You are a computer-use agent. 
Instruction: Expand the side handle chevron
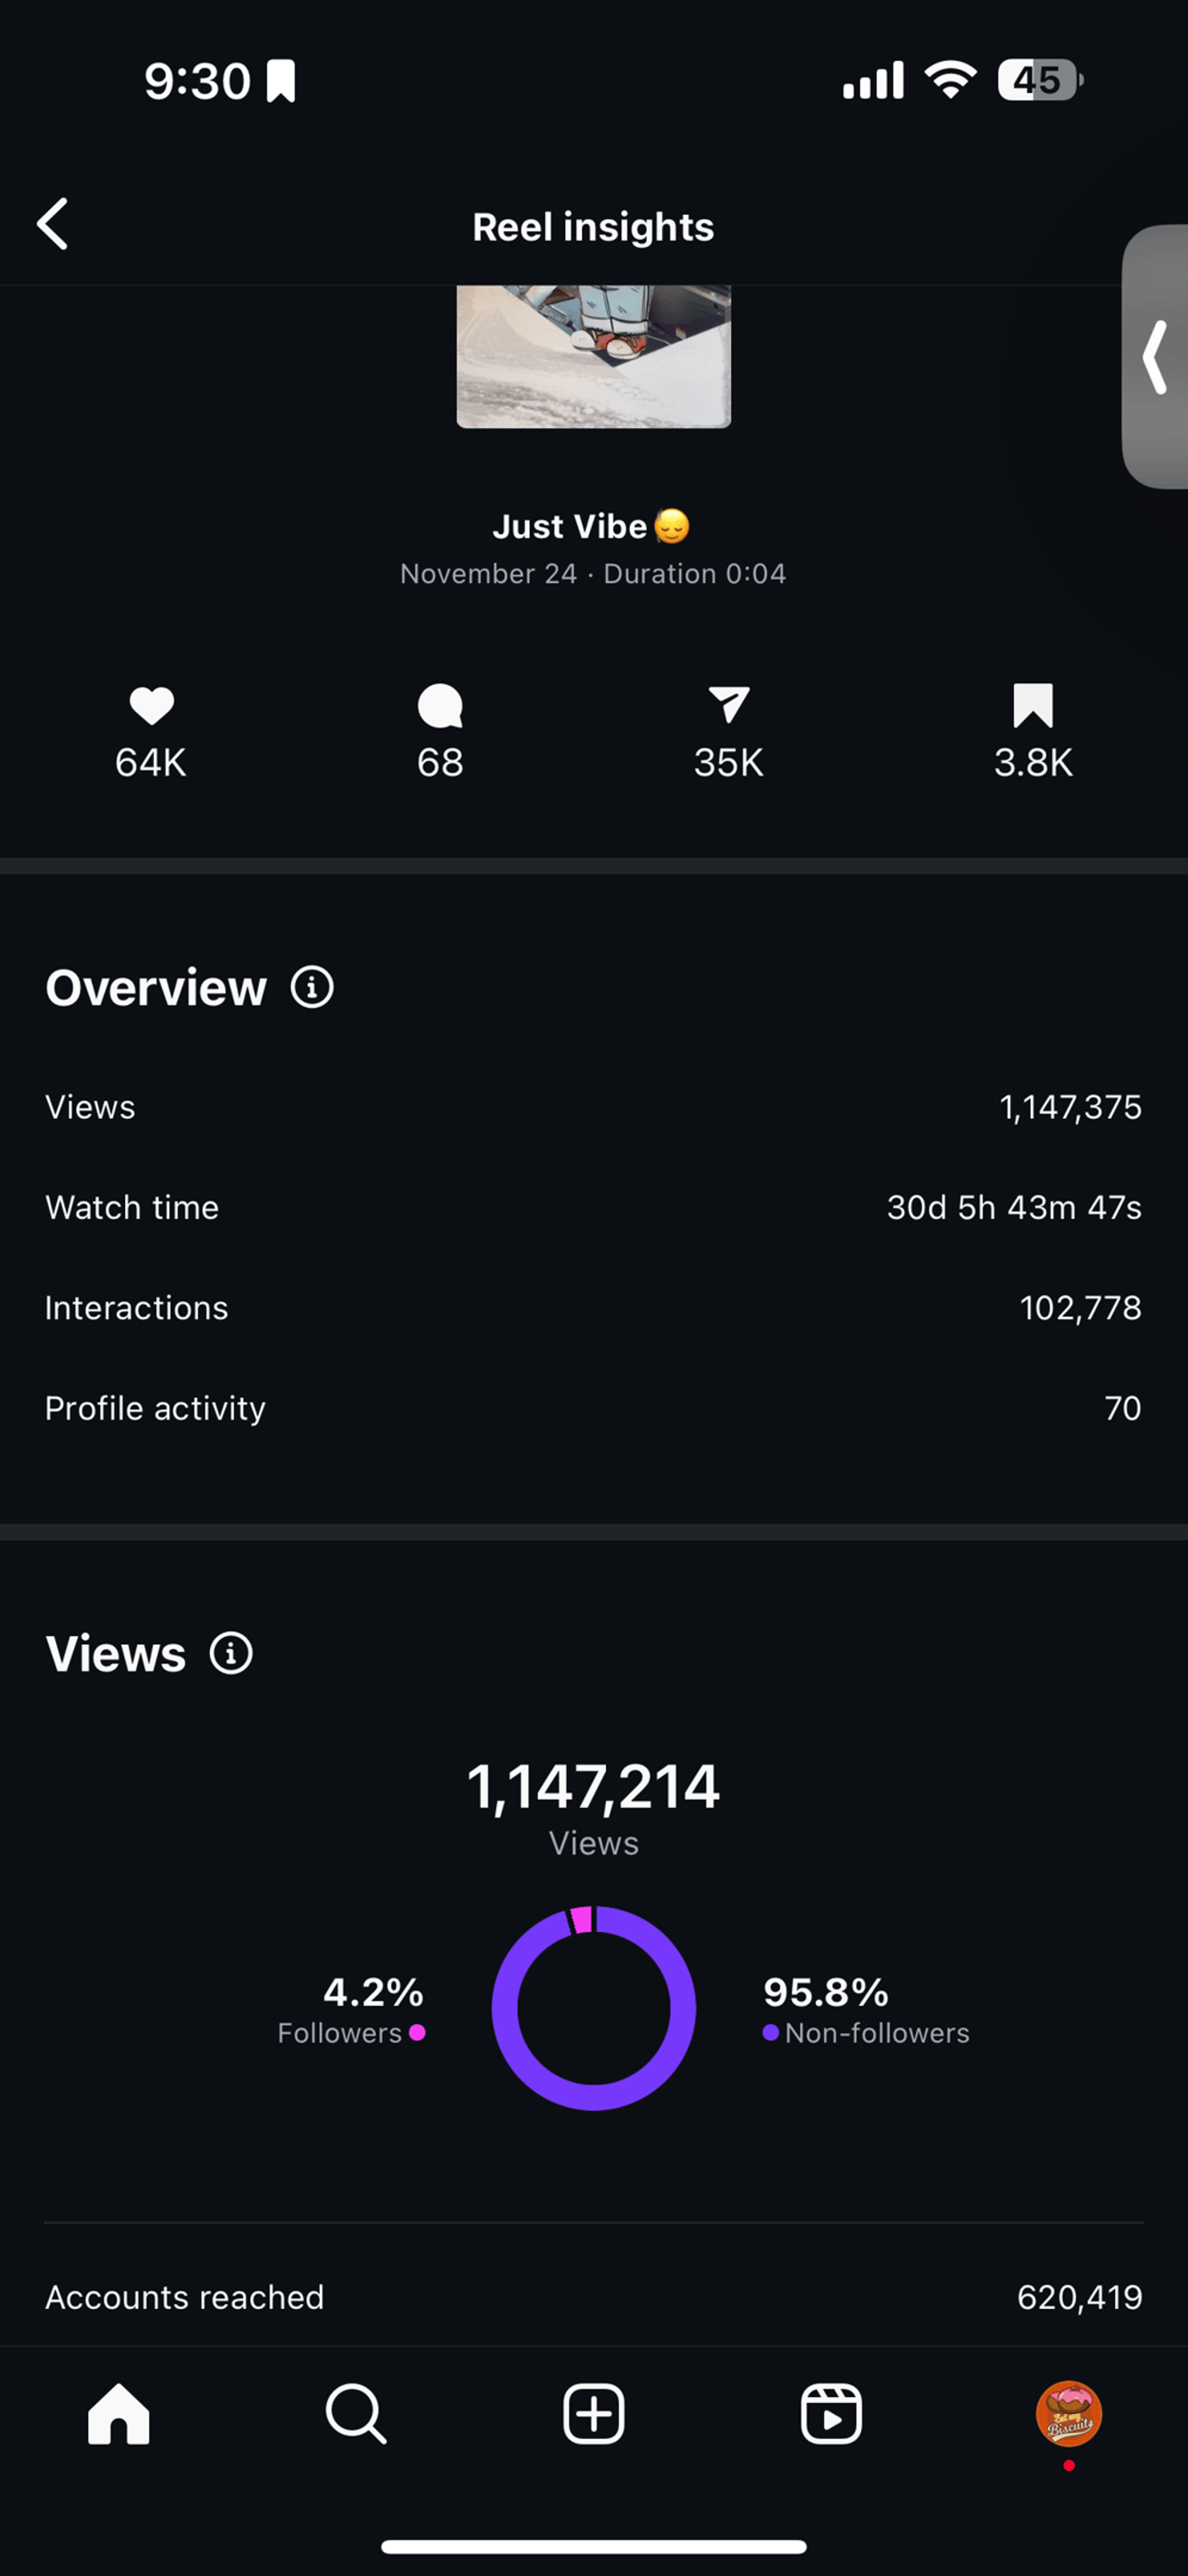point(1156,357)
